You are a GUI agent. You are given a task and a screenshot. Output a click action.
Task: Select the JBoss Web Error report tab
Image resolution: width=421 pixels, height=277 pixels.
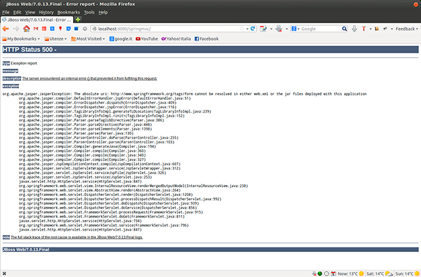[x=37, y=20]
